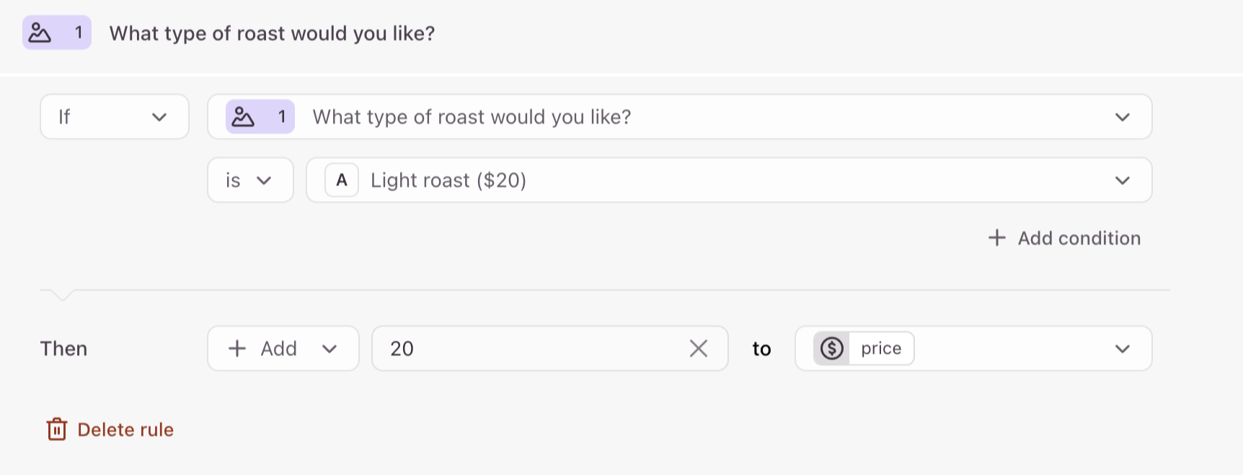Click the dollar sign price variable icon
Screen dimensions: 1243x475
tap(832, 348)
